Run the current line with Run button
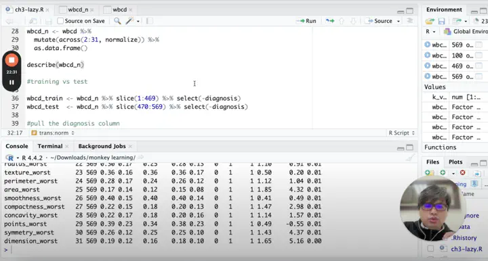The width and height of the screenshot is (488, 261). [306, 21]
